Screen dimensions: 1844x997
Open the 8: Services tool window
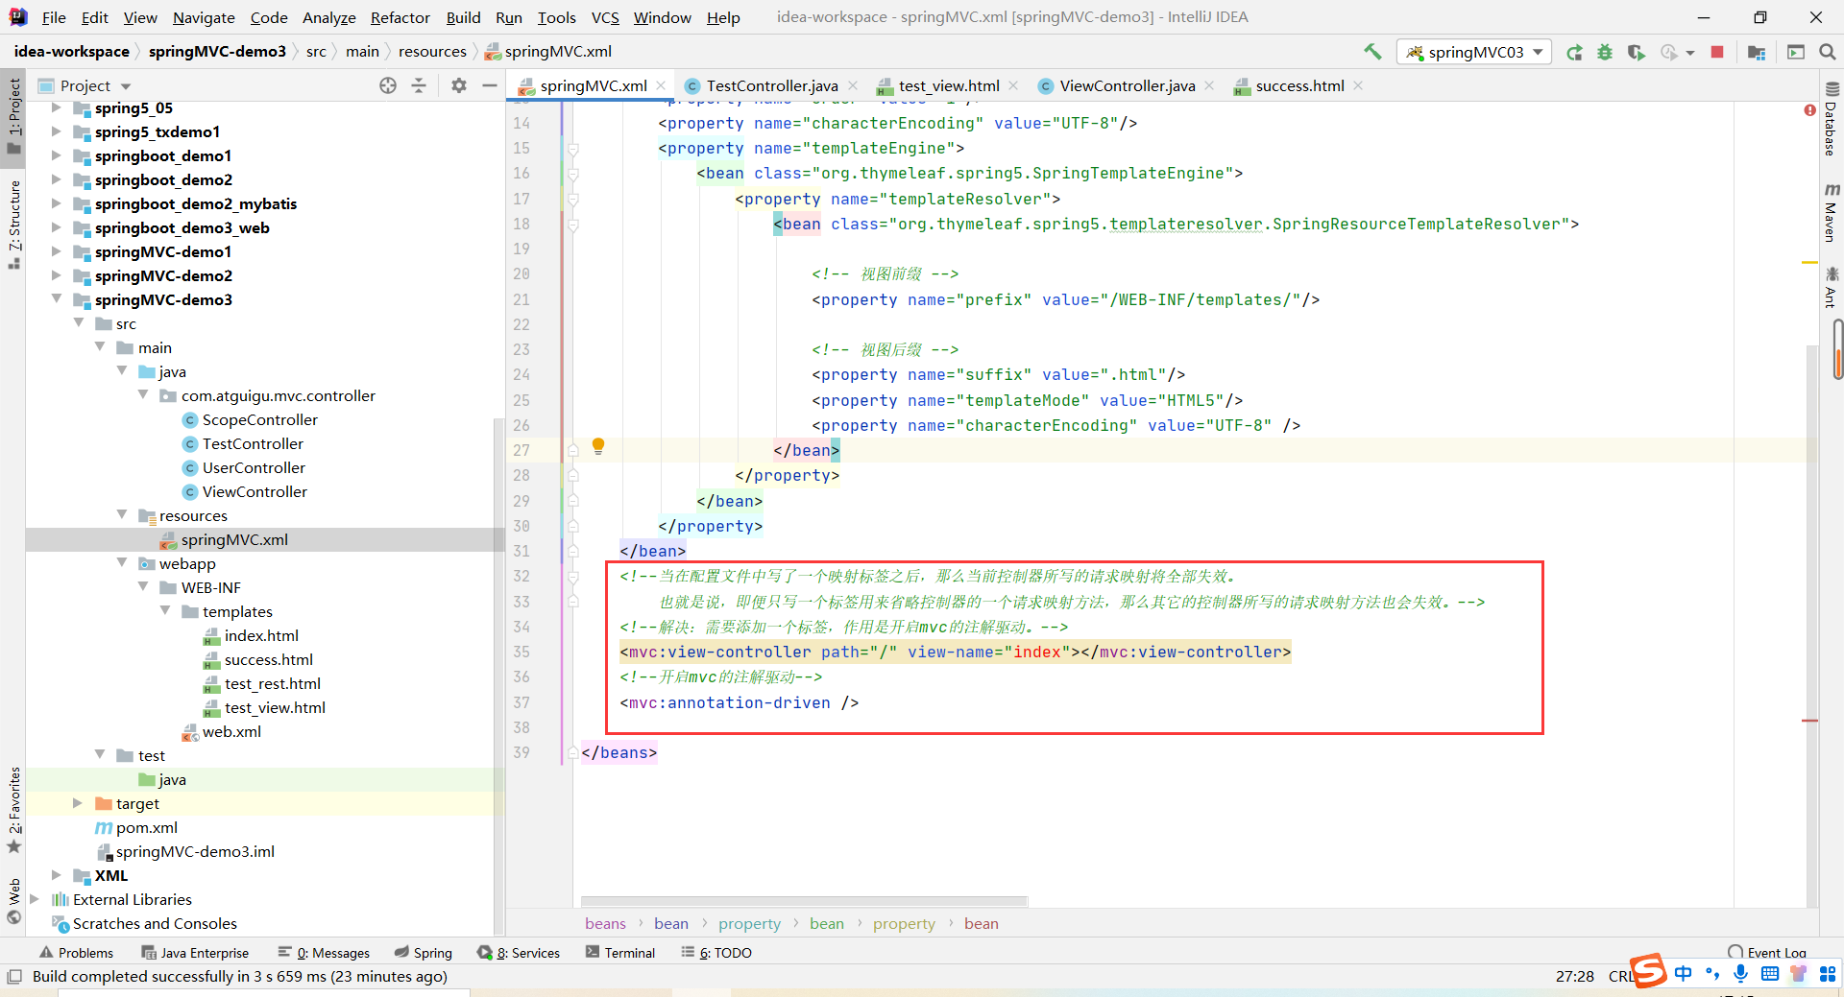pos(520,953)
